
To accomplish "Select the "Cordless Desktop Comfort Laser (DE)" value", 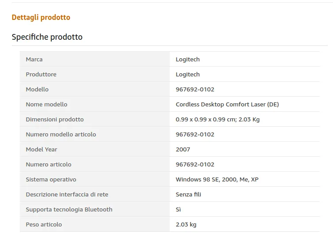I will tap(227, 105).
